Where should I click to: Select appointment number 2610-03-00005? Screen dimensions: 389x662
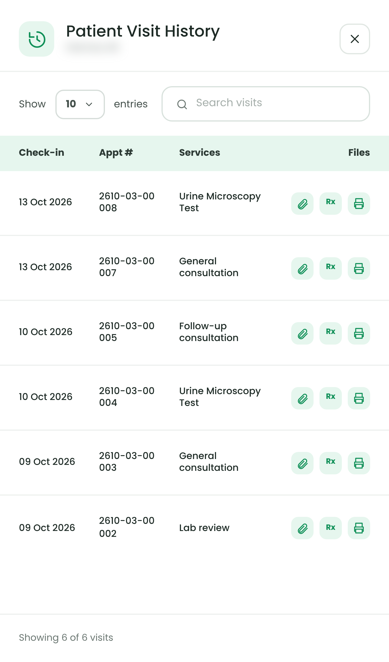point(127,332)
